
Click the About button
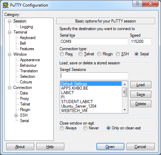tap(20, 147)
